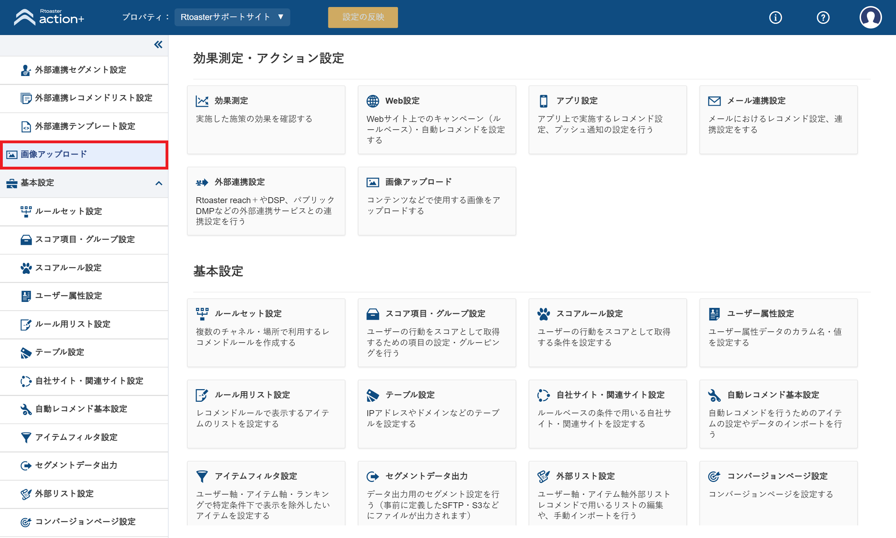This screenshot has width=896, height=538.
Task: Click the ルール用リスト設定 icon in the sidebar
Action: pyautogui.click(x=26, y=324)
